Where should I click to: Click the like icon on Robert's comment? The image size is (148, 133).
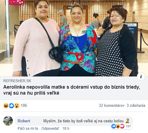[x=113, y=126]
